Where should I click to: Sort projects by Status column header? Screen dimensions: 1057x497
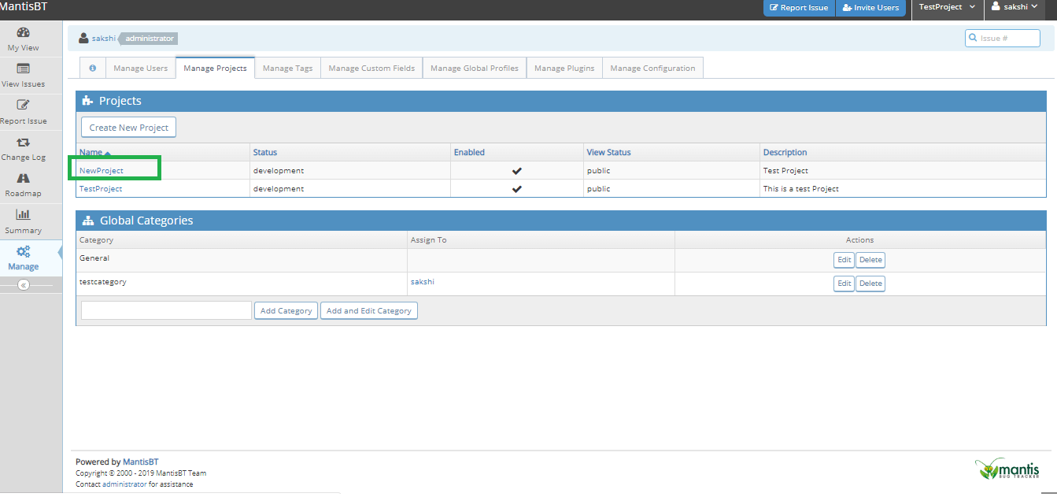click(264, 152)
